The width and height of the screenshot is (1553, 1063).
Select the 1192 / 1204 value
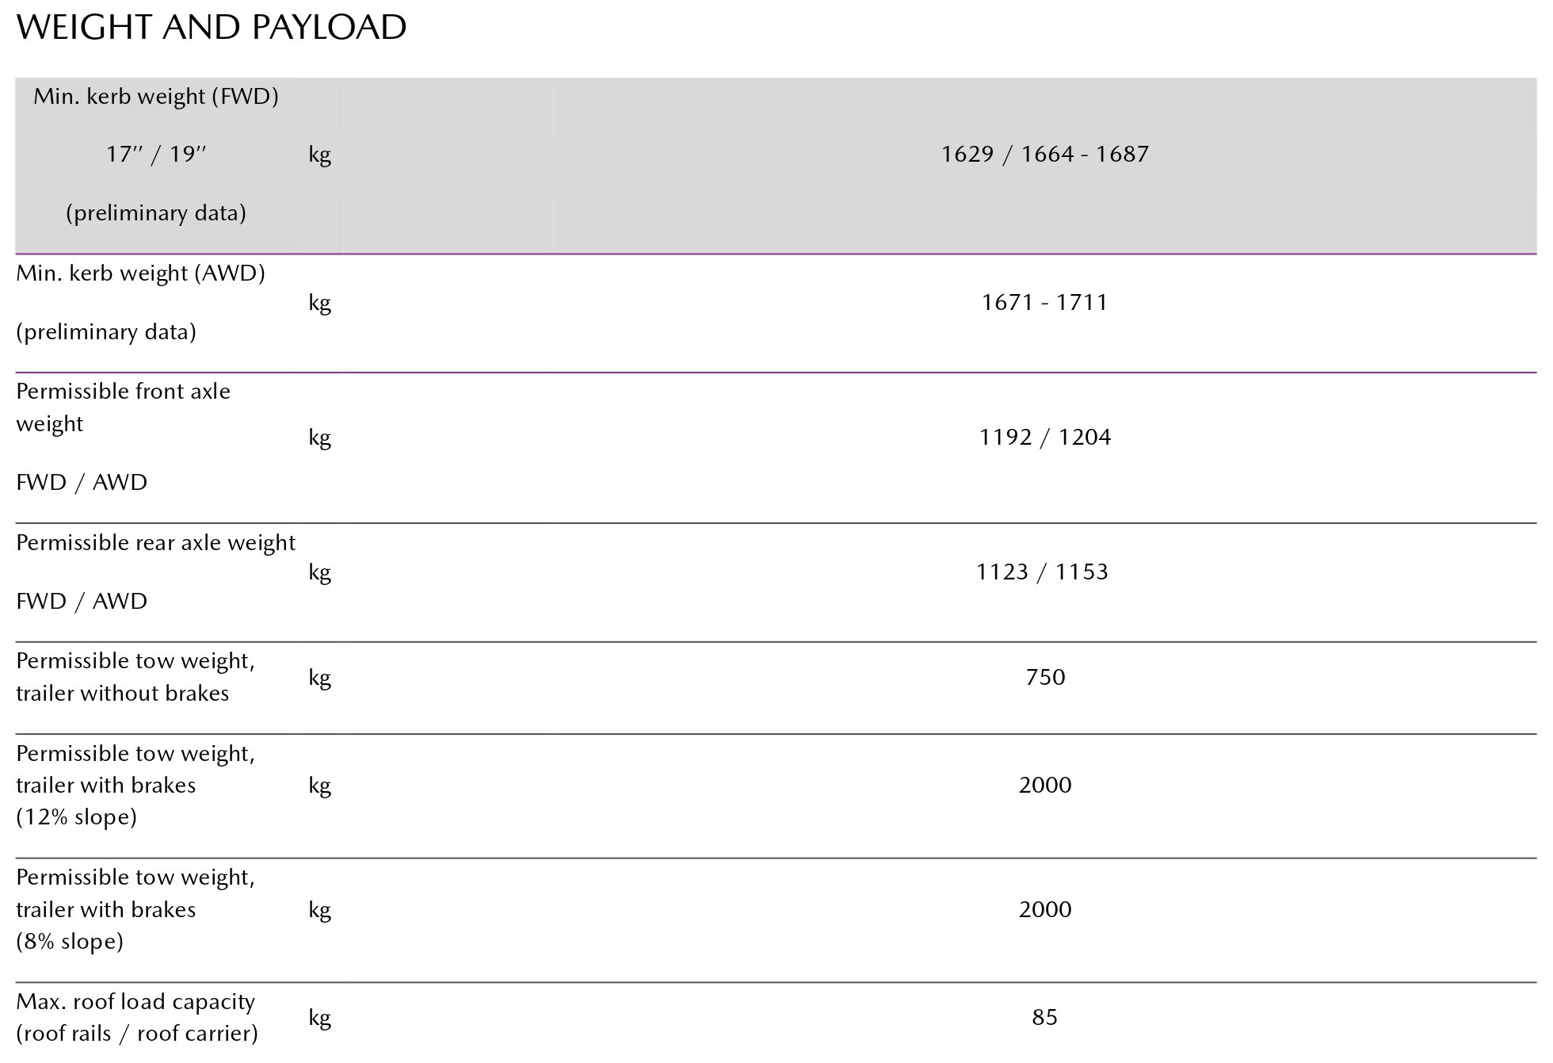coord(1044,437)
